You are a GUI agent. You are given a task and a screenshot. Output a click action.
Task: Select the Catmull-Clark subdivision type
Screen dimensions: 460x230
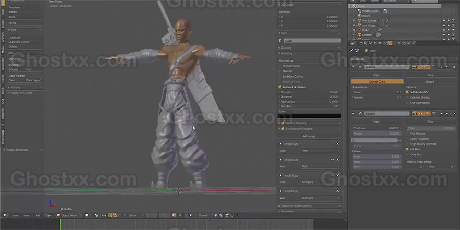click(377, 82)
